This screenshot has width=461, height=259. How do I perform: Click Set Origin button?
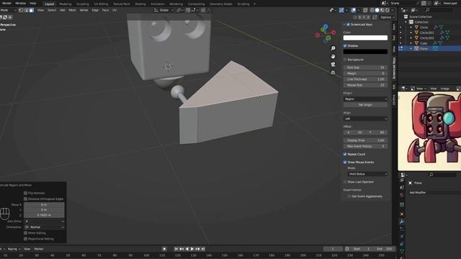[365, 105]
